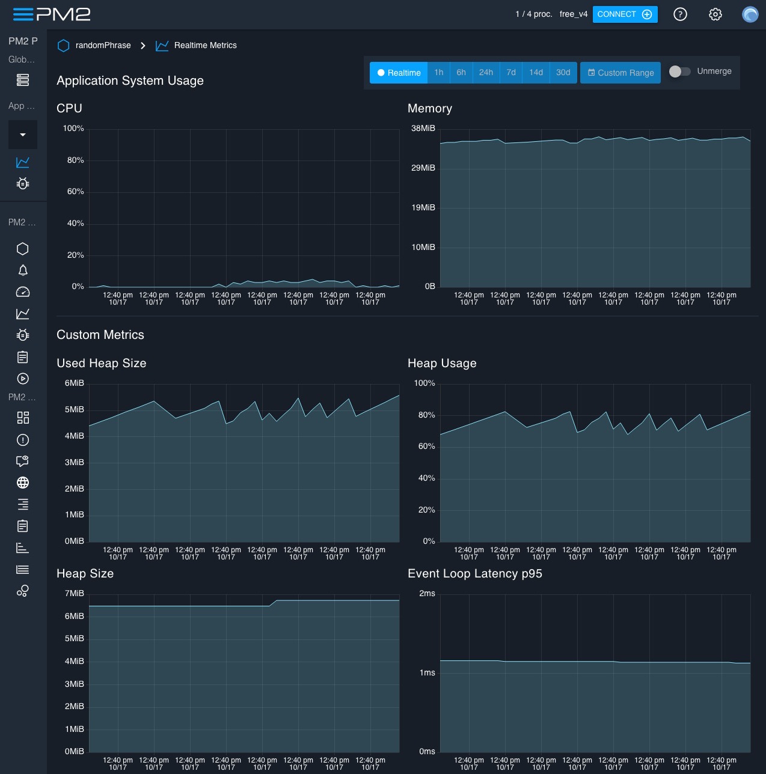Open the play-circle icon in the sidebar
The height and width of the screenshot is (774, 766).
point(23,379)
